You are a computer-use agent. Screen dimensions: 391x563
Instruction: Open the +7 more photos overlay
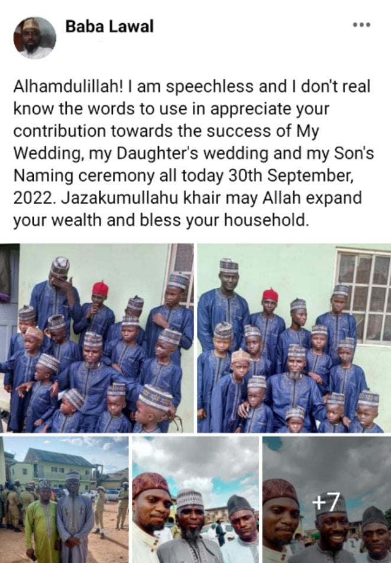pyautogui.click(x=324, y=503)
